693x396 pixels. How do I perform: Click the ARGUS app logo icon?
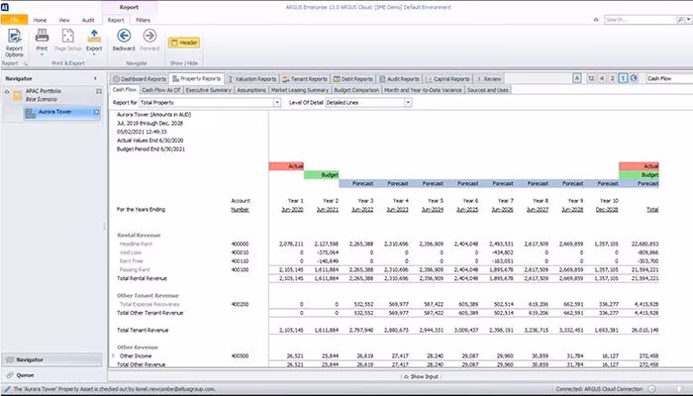pyautogui.click(x=5, y=7)
